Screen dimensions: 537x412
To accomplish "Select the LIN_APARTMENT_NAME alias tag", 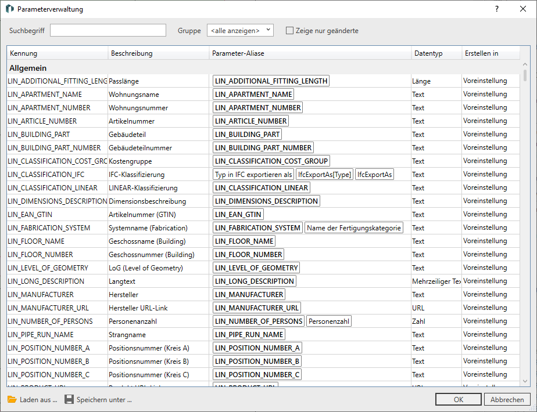I will pyautogui.click(x=253, y=95).
